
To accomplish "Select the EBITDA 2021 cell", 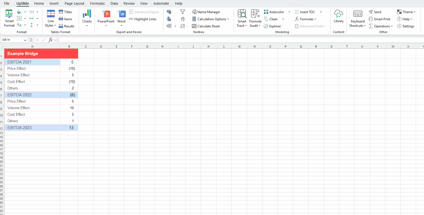I will pyautogui.click(x=32, y=62).
